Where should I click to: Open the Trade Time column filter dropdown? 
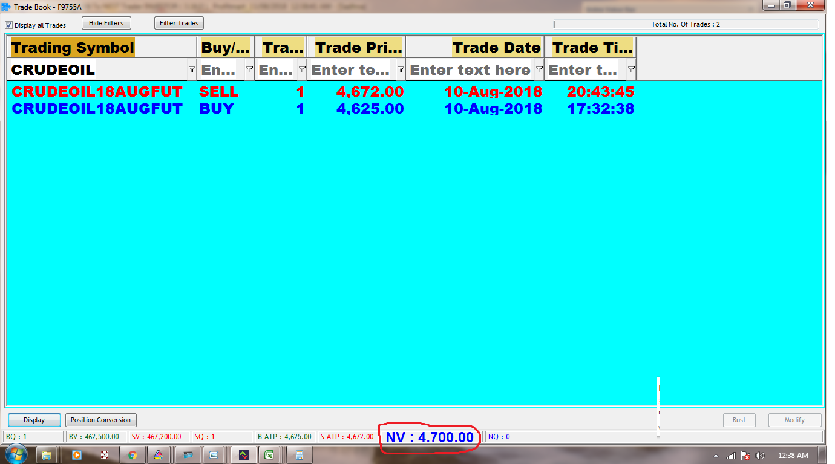631,70
